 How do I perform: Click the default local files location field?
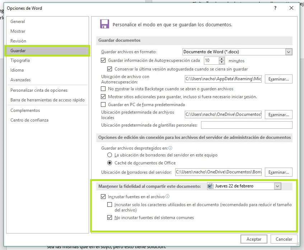tap(223, 114)
